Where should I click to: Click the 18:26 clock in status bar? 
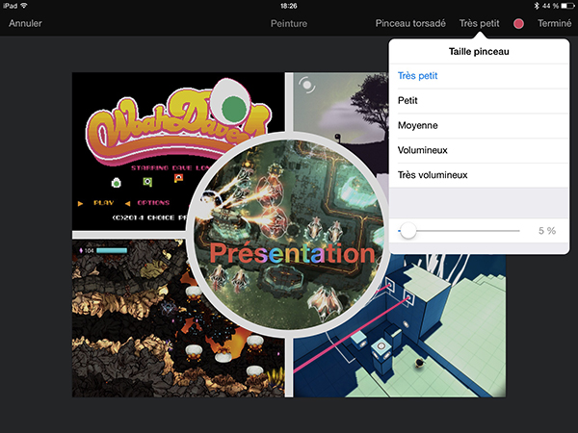[x=289, y=6]
